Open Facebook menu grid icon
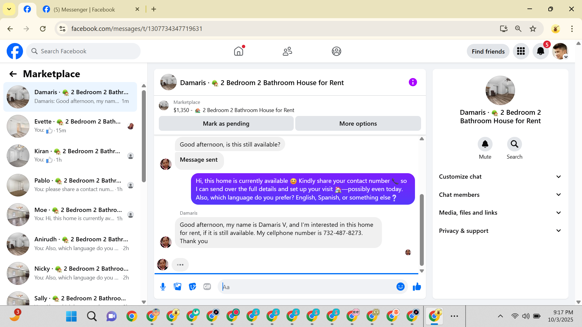 521,51
